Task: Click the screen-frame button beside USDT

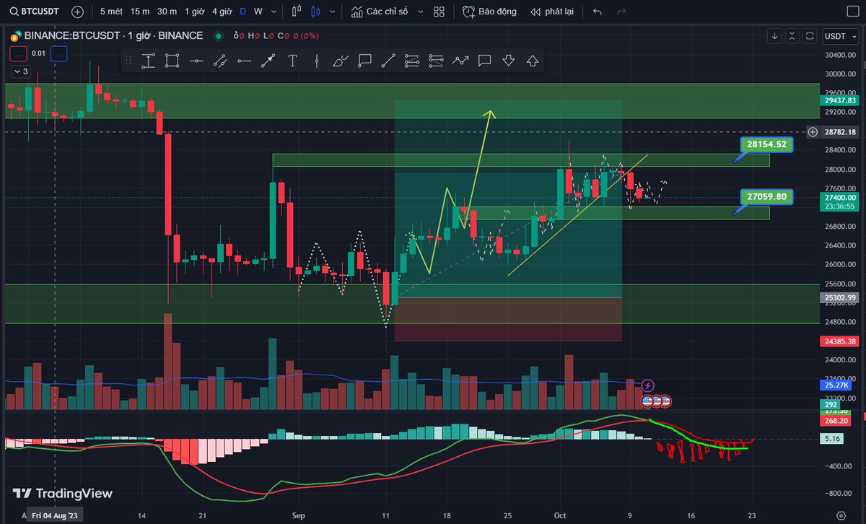Action: click(810, 36)
